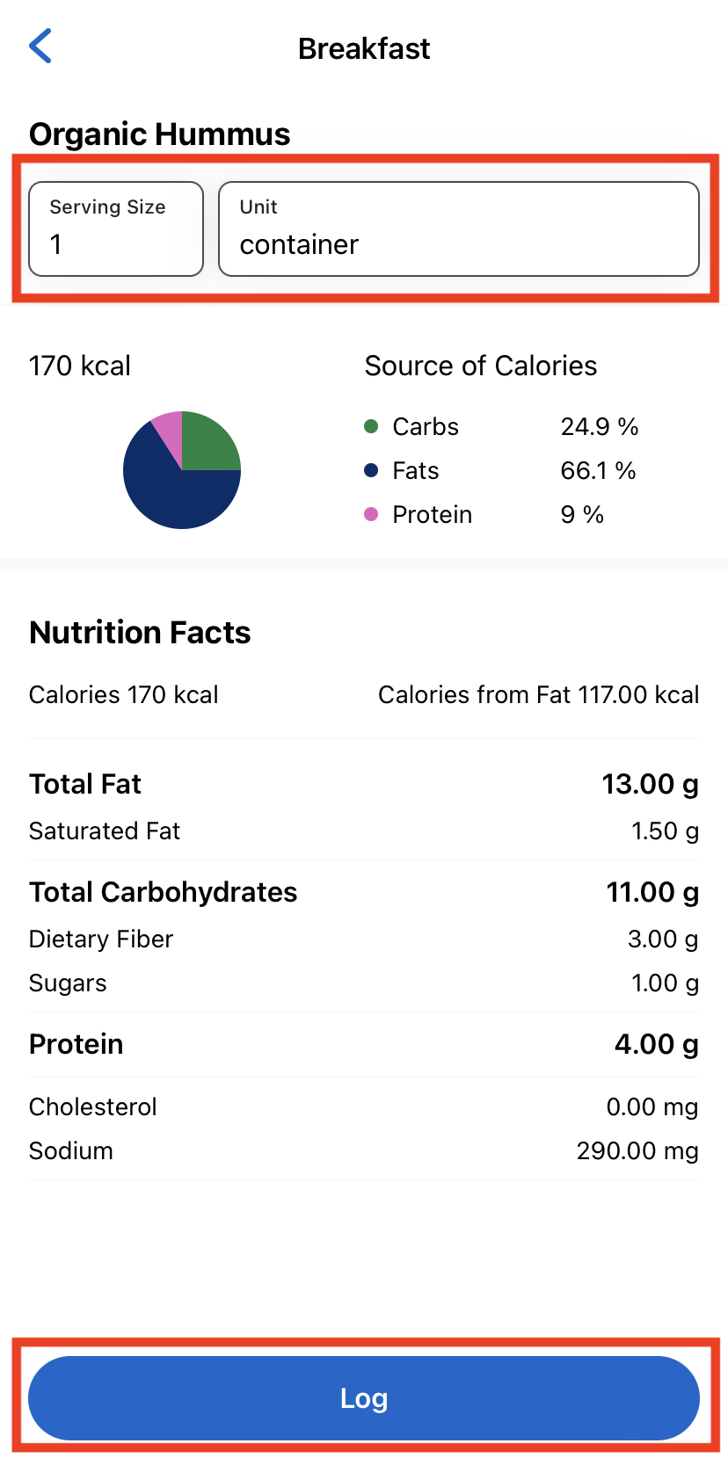The height and width of the screenshot is (1458, 728).
Task: Select the Sugars row
Action: click(x=364, y=983)
